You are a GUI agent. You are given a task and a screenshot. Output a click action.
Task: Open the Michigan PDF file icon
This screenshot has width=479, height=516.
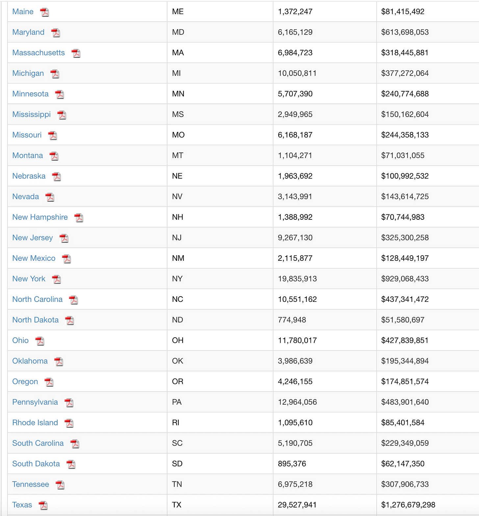(55, 74)
